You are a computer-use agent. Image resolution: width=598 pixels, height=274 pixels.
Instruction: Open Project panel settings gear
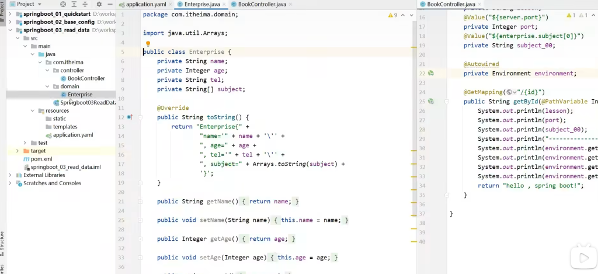(99, 4)
